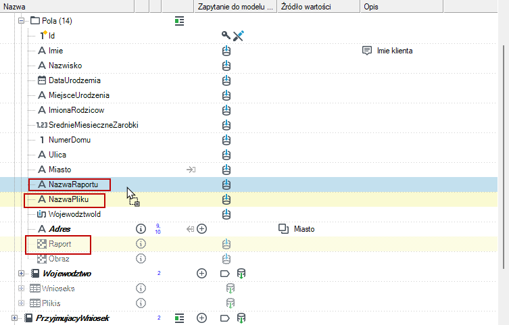
Task: Click the database icon in WojewodztwoId row
Action: click(x=226, y=214)
